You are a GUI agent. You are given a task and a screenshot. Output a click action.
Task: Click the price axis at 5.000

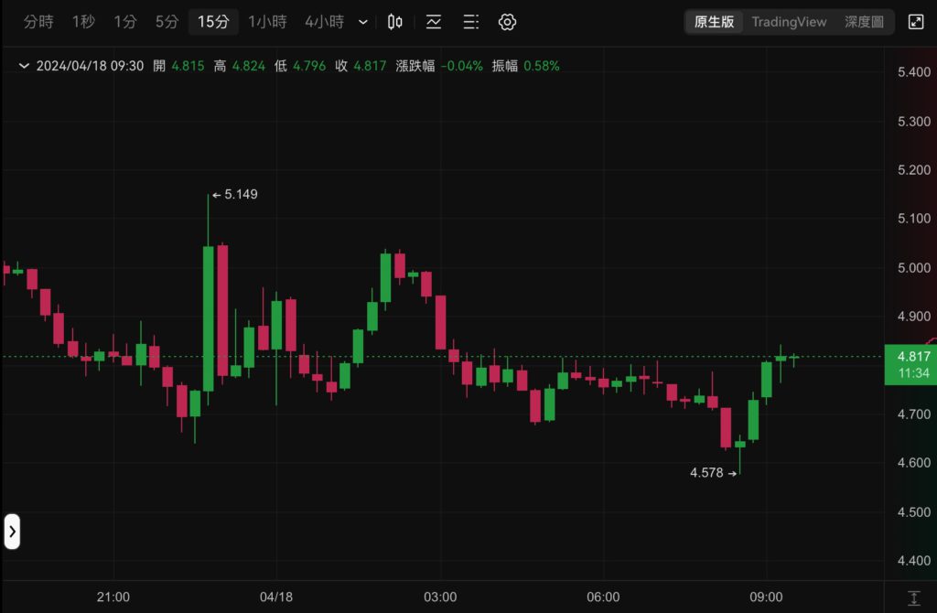tap(913, 267)
